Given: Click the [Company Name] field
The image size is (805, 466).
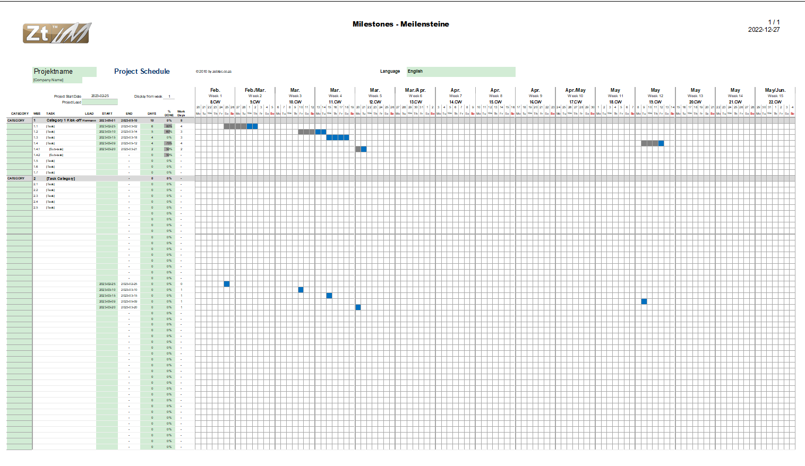Looking at the screenshot, I should click(57, 80).
